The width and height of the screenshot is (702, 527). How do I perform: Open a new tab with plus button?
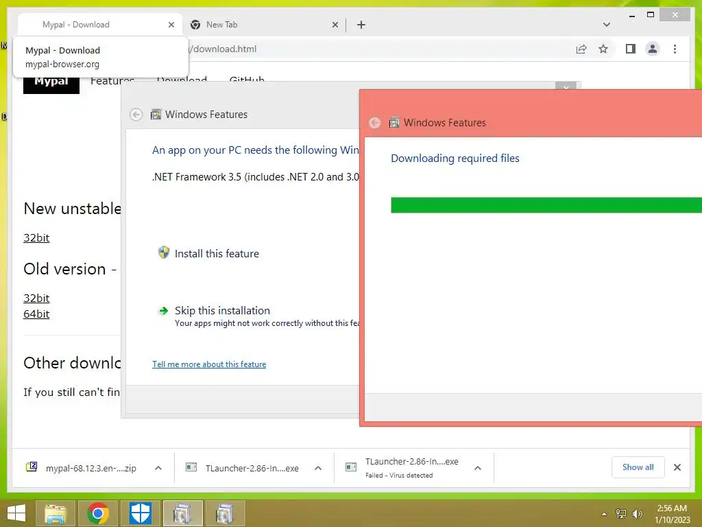(x=361, y=25)
